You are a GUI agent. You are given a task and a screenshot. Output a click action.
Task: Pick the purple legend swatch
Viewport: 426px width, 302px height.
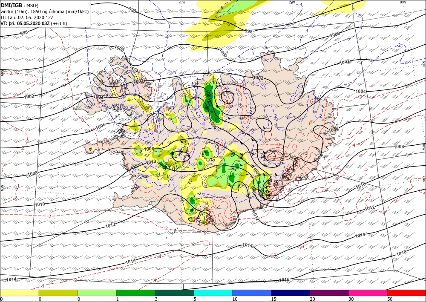pyautogui.click(x=329, y=293)
